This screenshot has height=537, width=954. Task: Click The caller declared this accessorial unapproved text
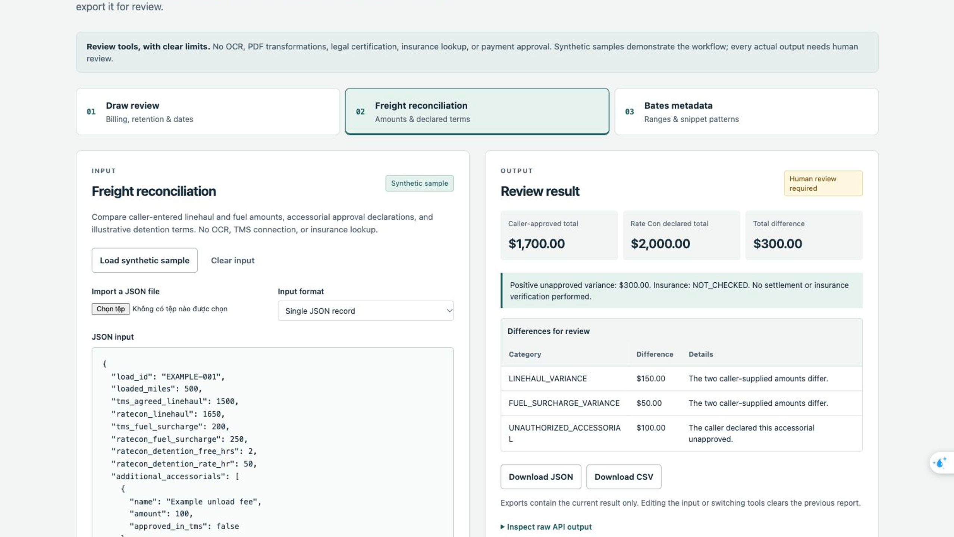click(751, 433)
